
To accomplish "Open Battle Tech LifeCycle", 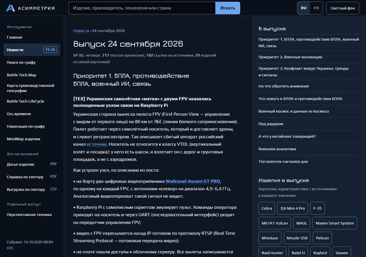I will tap(32, 101).
